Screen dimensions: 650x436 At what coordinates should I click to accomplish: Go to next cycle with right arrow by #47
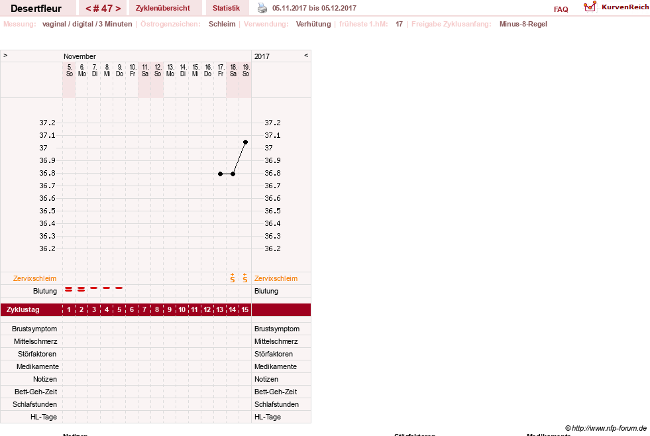[x=118, y=9]
